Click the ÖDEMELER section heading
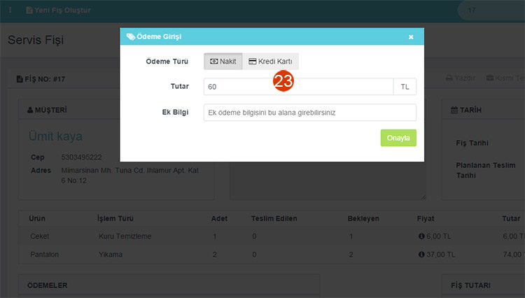Image resolution: width=525 pixels, height=298 pixels. [x=47, y=285]
